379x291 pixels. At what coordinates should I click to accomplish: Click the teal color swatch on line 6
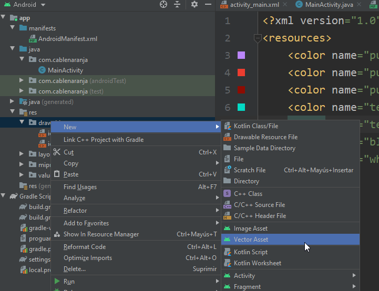pos(241,107)
